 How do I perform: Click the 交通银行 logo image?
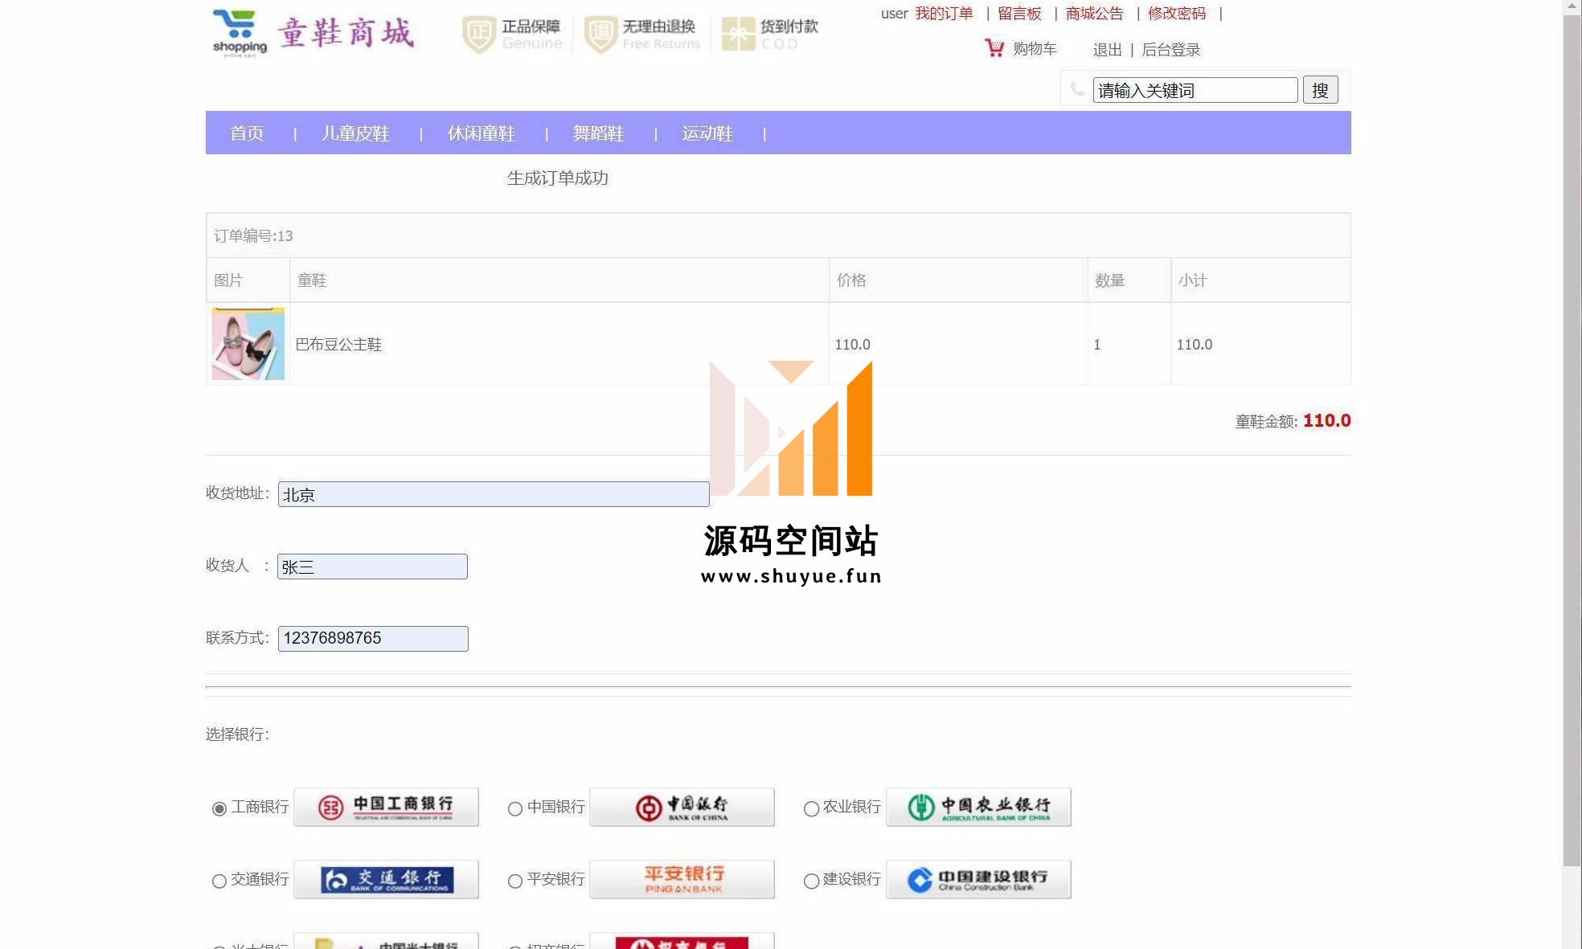click(387, 879)
